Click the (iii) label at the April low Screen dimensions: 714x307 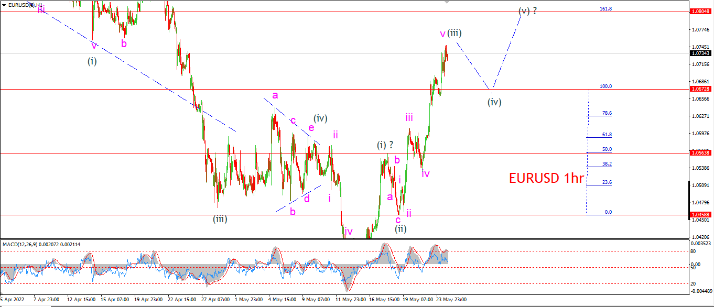(220, 219)
